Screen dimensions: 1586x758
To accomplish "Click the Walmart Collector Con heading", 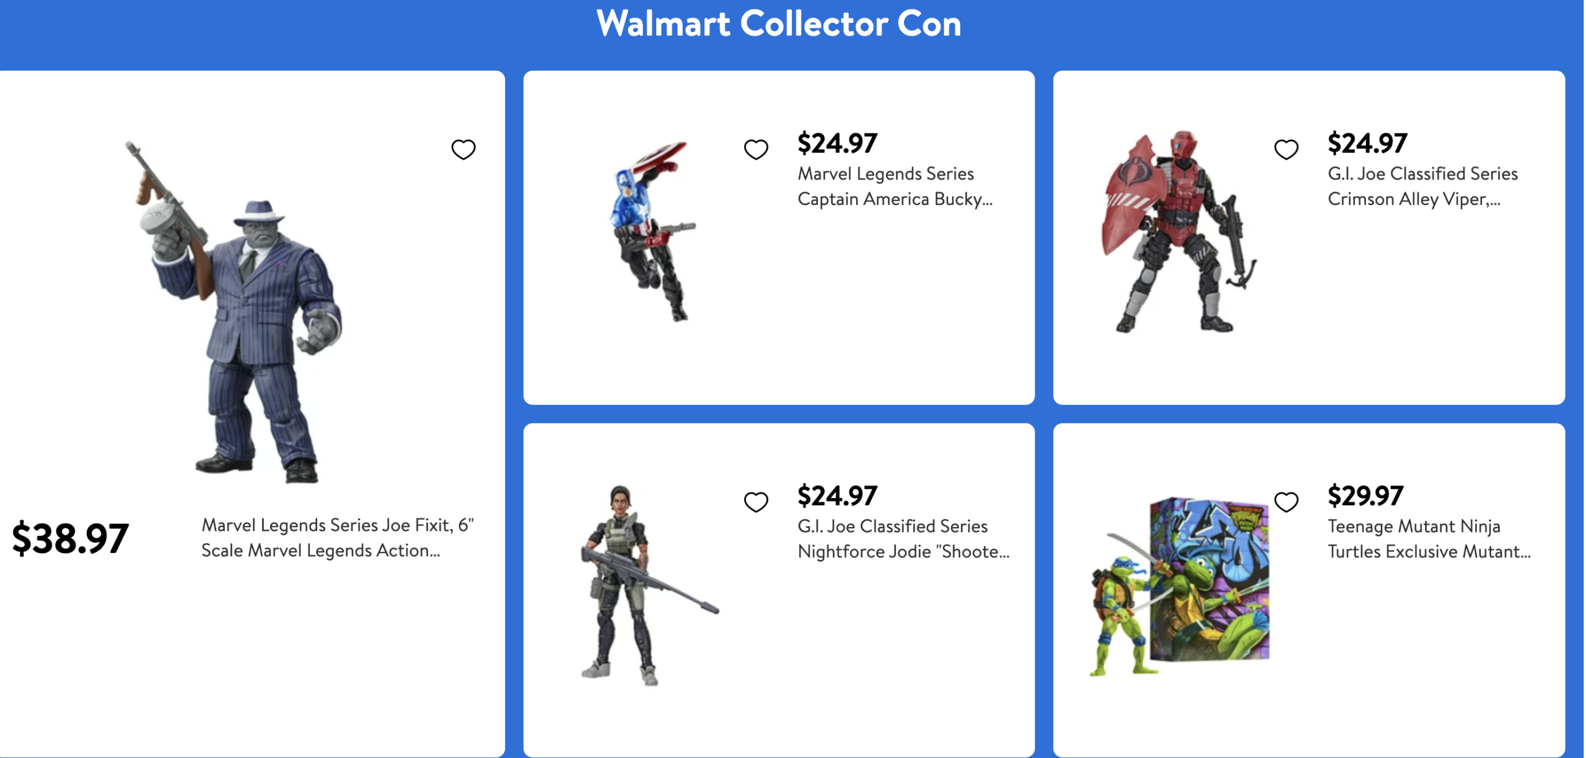I will click(778, 24).
